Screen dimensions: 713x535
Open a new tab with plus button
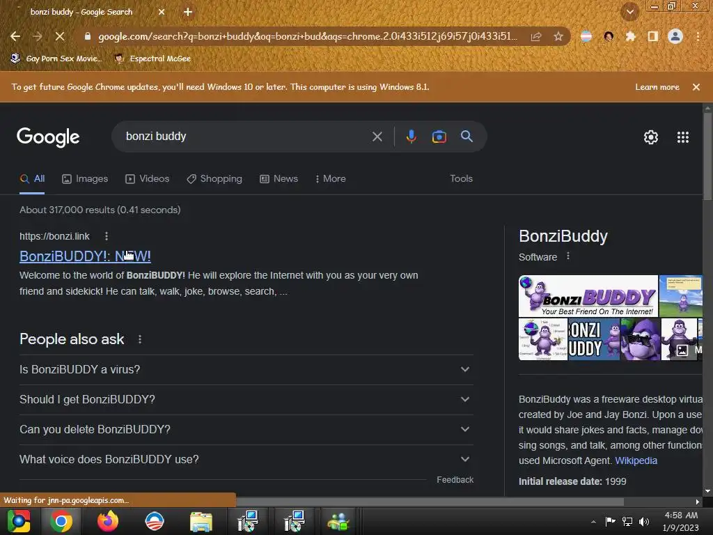point(188,12)
